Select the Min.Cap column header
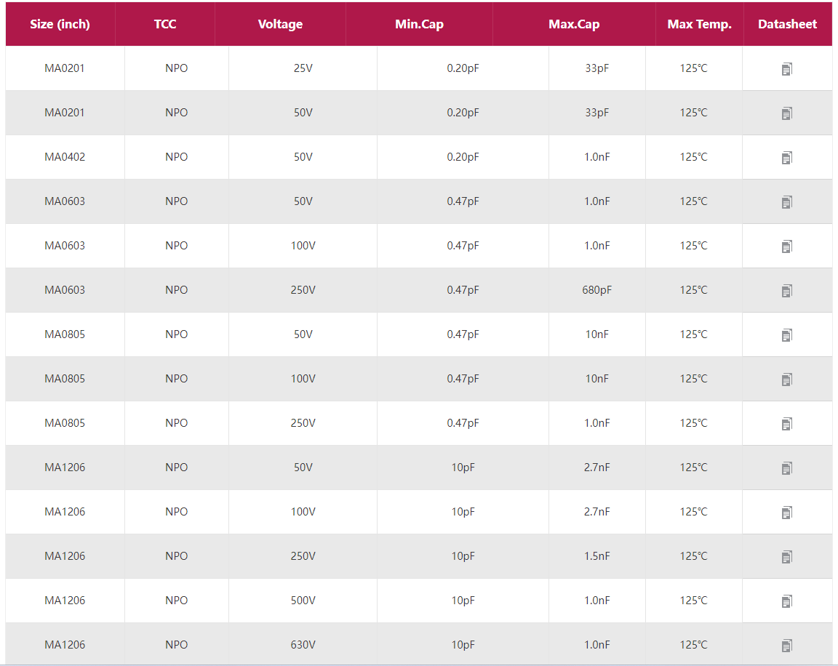Image resolution: width=838 pixels, height=666 pixels. pos(419,24)
